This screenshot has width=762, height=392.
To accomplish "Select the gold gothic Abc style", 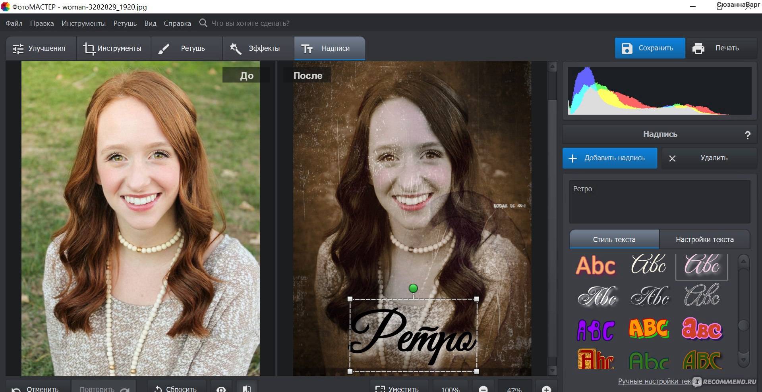I will pyautogui.click(x=596, y=359).
